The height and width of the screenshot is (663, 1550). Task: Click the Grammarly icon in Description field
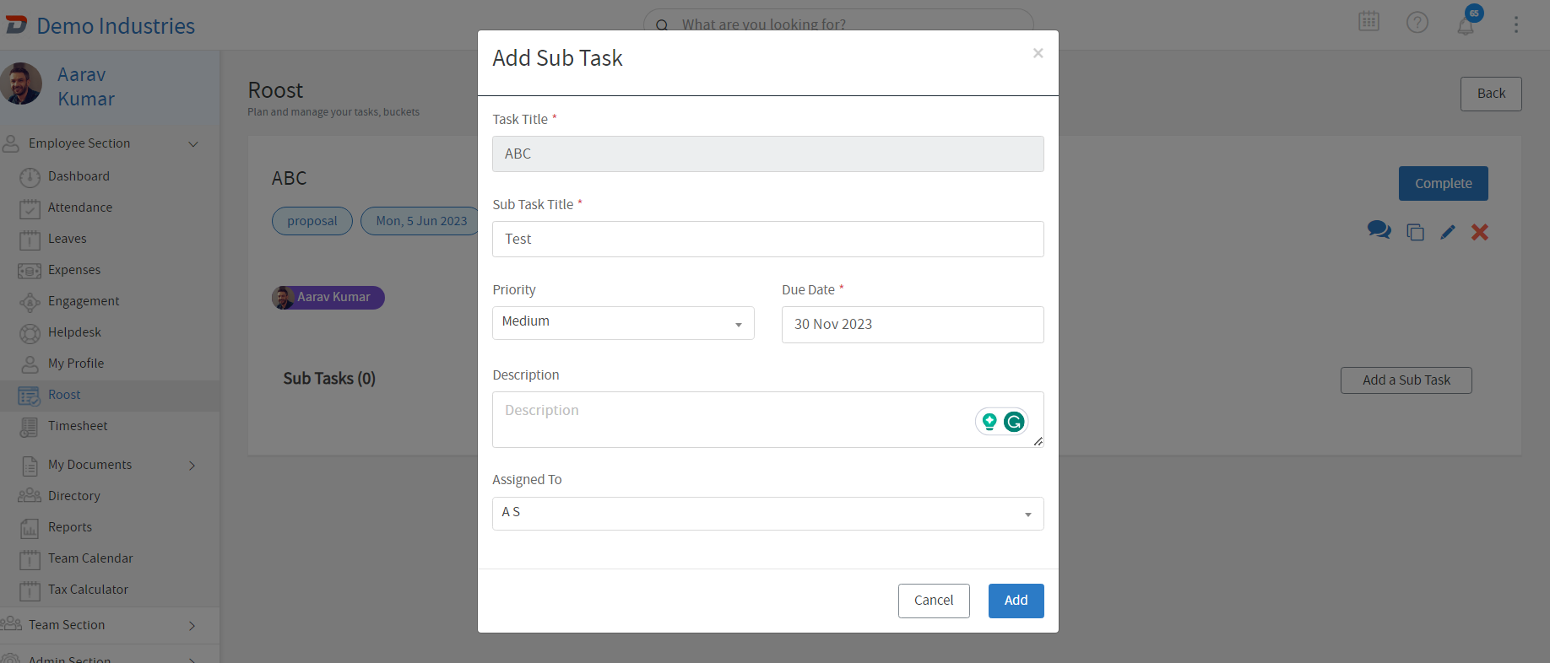[1014, 421]
